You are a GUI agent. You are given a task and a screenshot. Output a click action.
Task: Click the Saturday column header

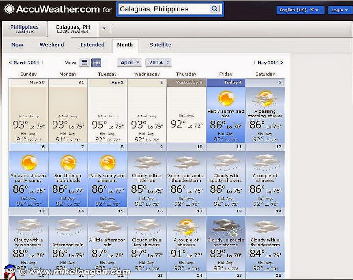point(265,74)
